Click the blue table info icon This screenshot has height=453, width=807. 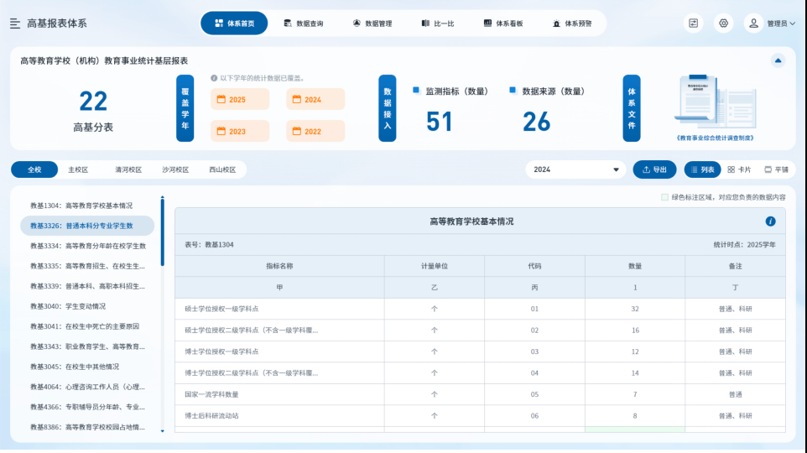coord(770,221)
